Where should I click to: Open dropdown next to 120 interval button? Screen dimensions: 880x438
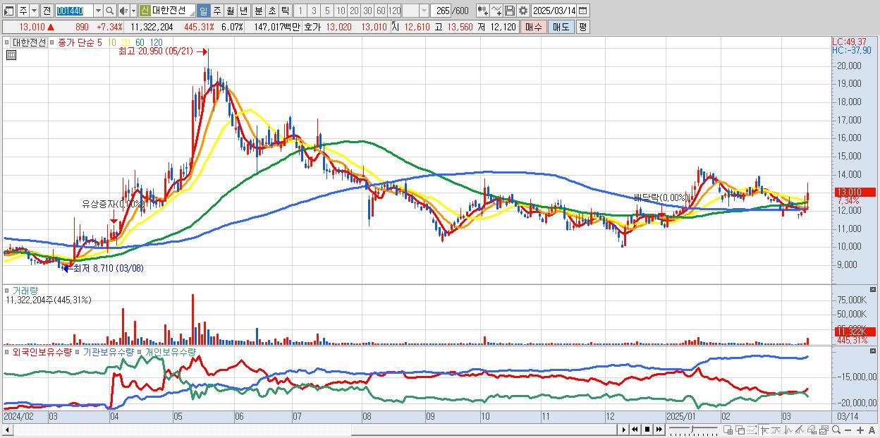423,11
